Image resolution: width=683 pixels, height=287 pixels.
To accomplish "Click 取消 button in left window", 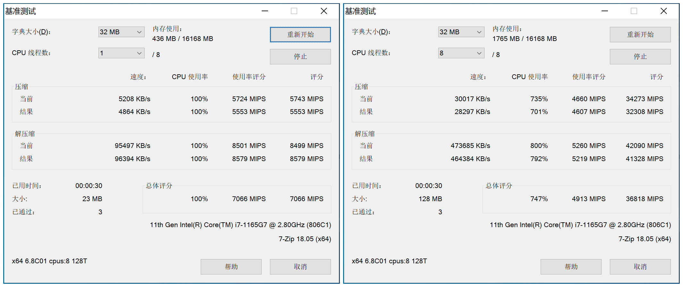I will pyautogui.click(x=300, y=267).
